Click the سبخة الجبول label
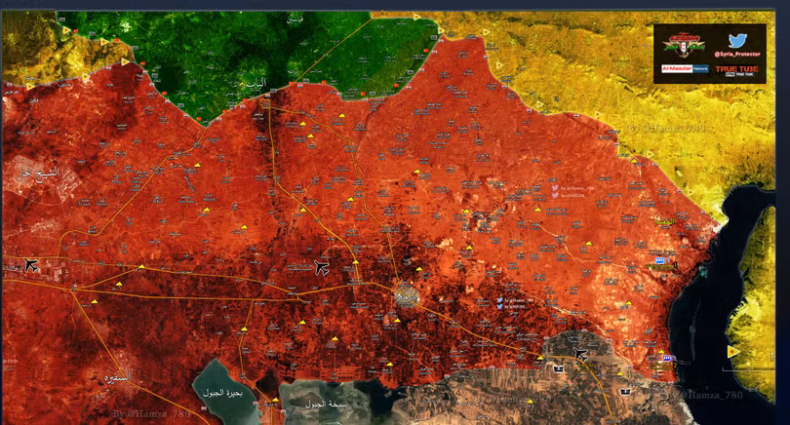The image size is (790, 425). pyautogui.click(x=325, y=404)
